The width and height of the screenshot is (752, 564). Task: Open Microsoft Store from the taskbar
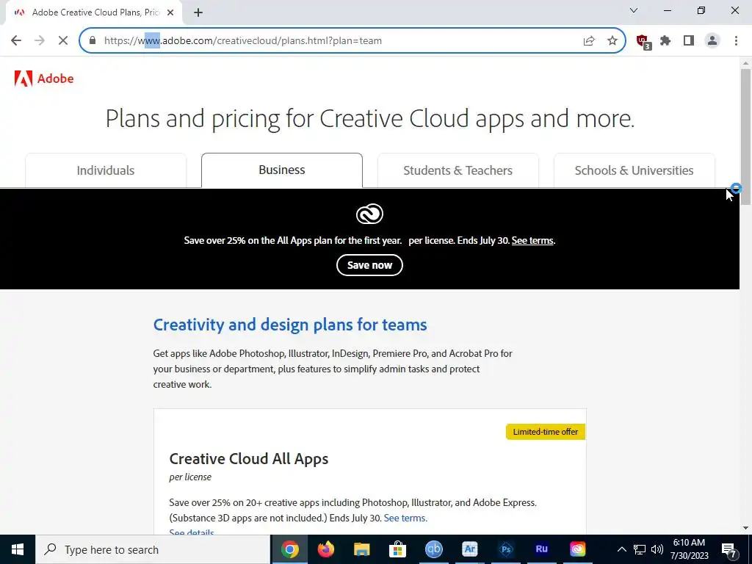tap(397, 549)
